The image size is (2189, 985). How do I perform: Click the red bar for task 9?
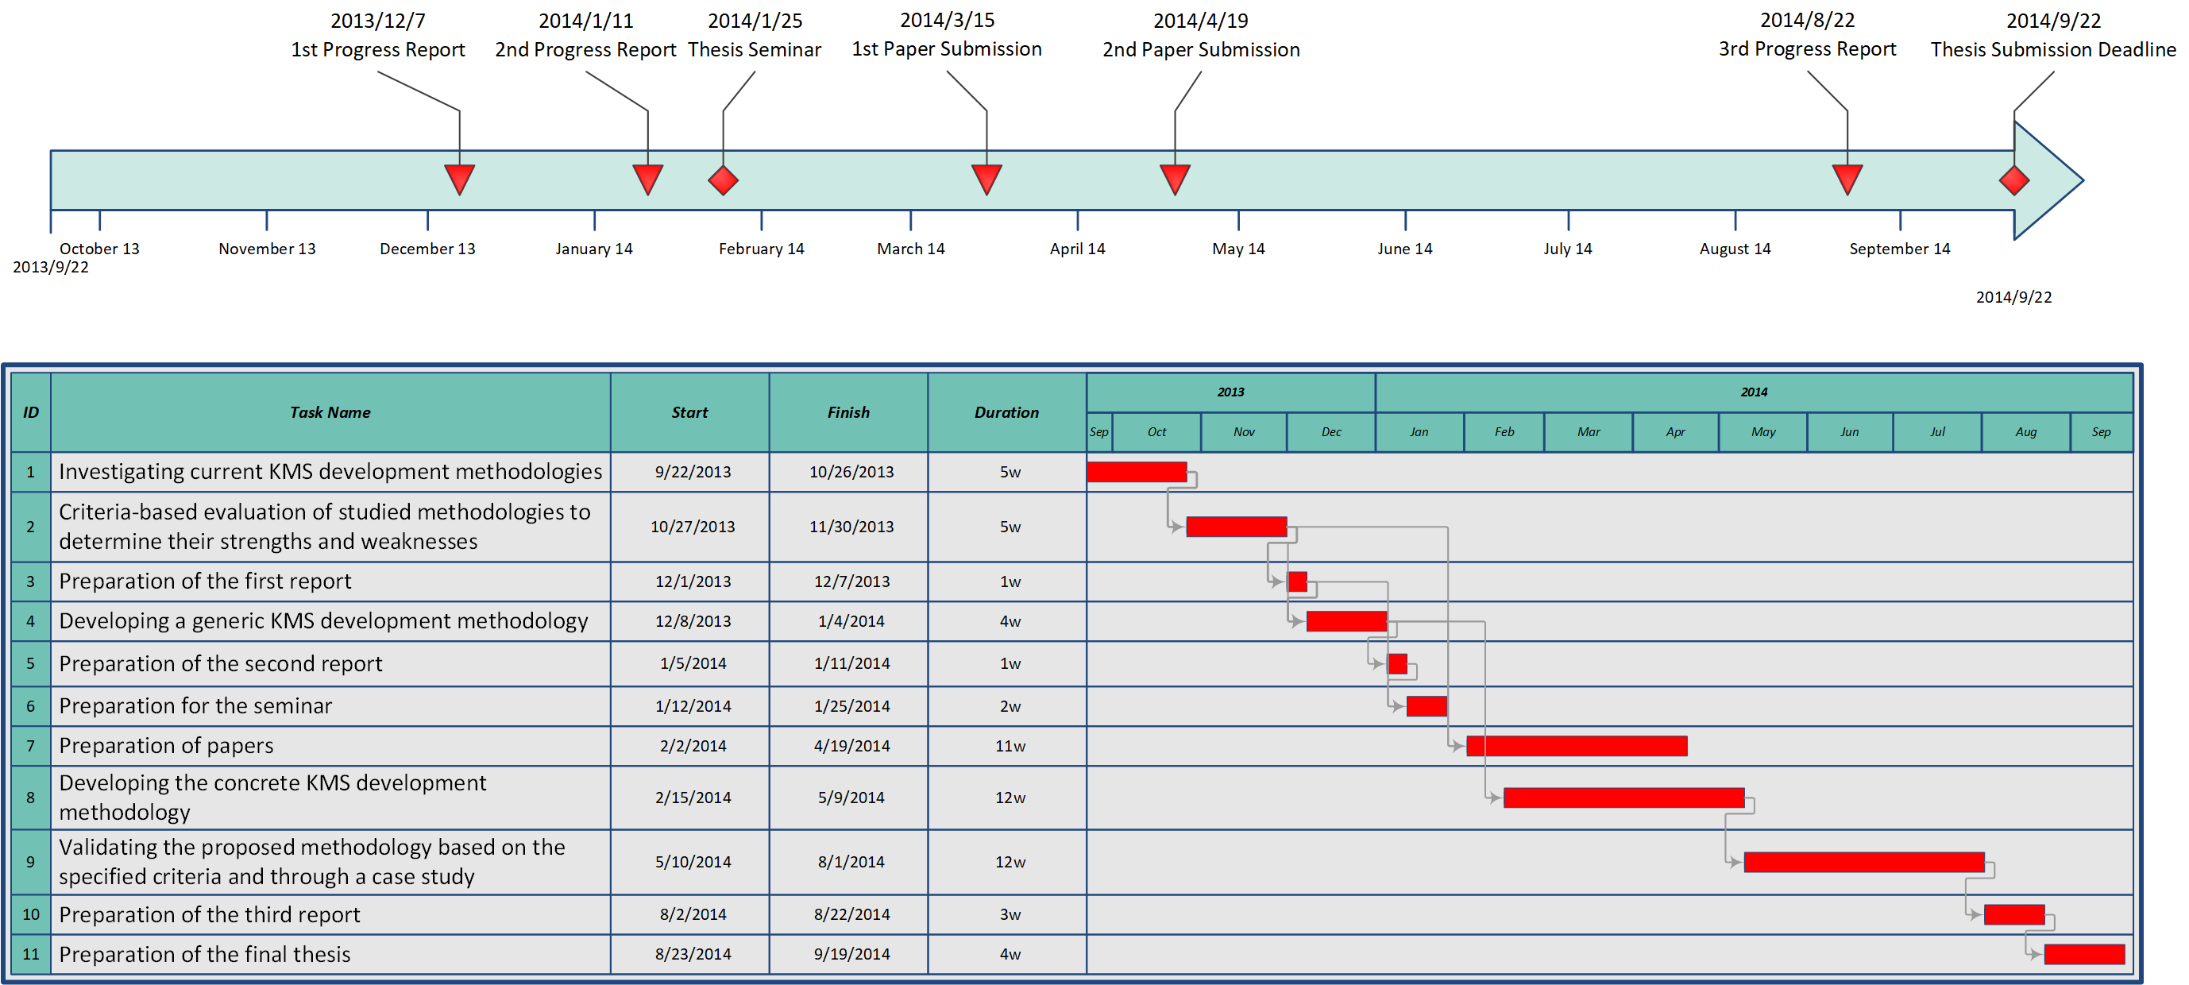[1863, 862]
